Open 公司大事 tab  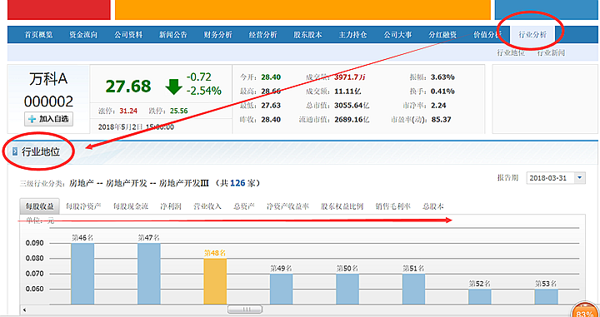coord(398,35)
